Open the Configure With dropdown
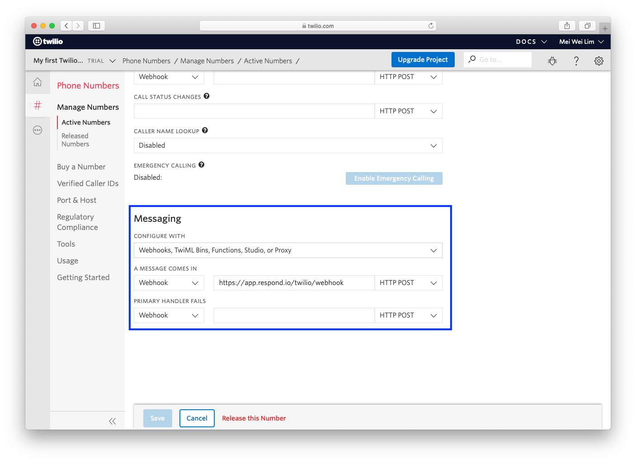 coord(288,250)
